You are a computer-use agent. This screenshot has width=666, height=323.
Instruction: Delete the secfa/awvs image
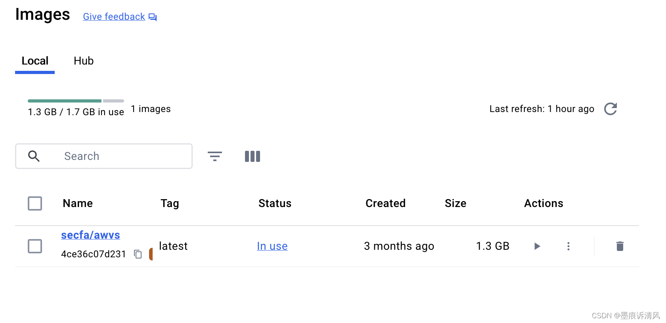620,246
